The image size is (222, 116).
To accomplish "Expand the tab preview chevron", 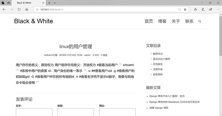I will pyautogui.click(x=55, y=3).
